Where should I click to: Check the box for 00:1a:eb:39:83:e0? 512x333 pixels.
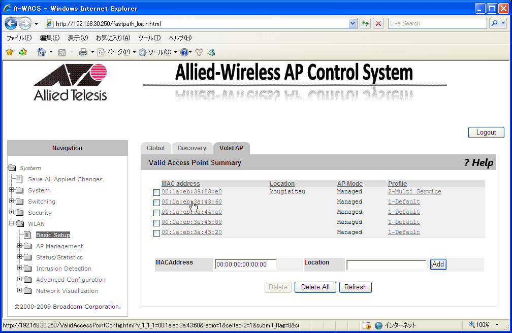tap(157, 192)
